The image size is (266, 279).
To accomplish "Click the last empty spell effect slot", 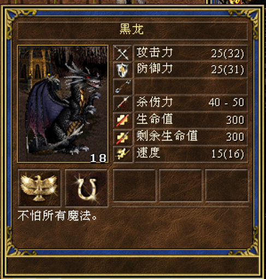I will click(227, 185).
